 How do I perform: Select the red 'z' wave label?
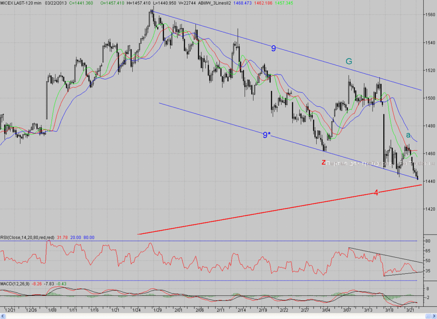click(323, 162)
